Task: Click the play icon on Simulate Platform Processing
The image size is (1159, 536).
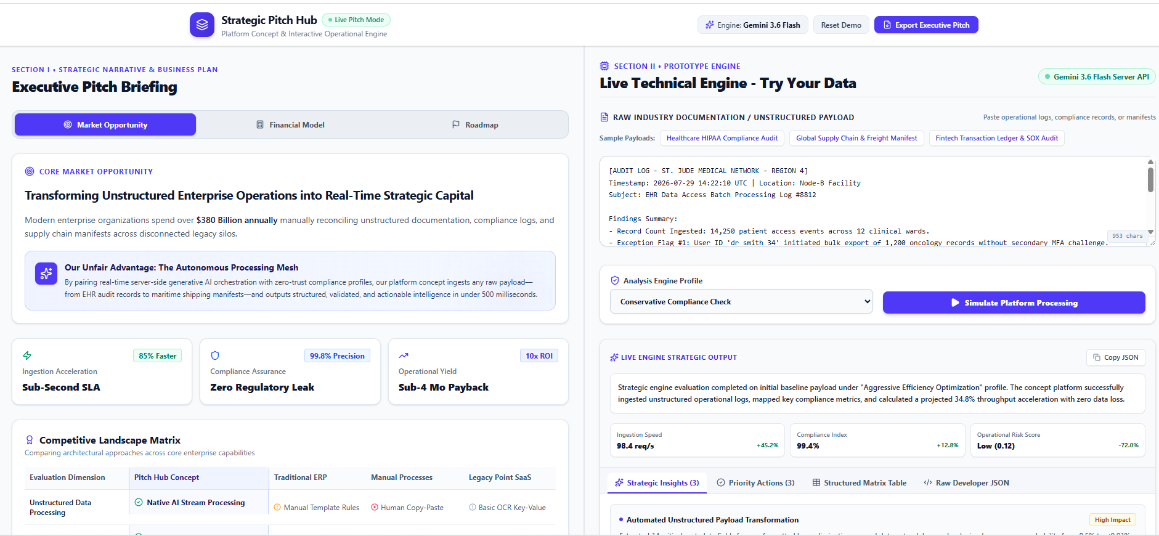Action: pos(955,303)
